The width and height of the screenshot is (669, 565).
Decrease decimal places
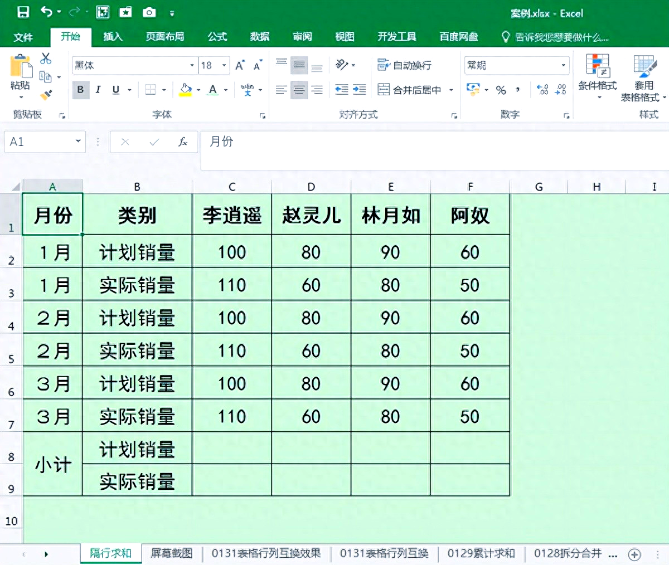(x=561, y=90)
